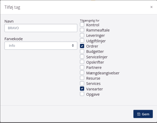The image size is (157, 123).
Task: Enable Udgiftlinjer availability
Action: point(82,40)
